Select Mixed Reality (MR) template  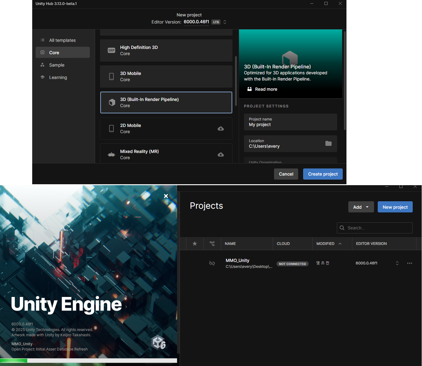pyautogui.click(x=166, y=154)
